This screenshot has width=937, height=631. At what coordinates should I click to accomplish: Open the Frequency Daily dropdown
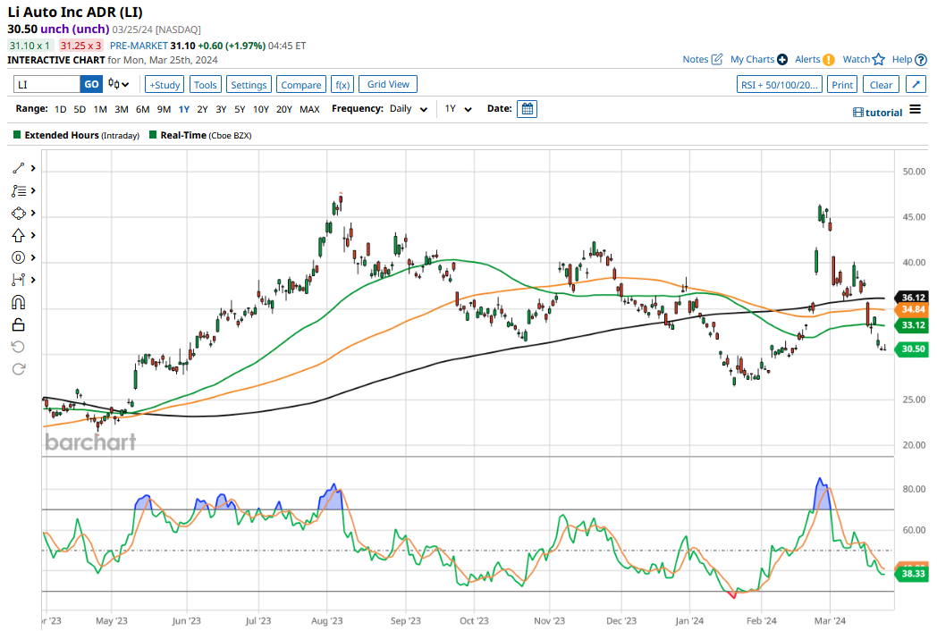pos(408,109)
